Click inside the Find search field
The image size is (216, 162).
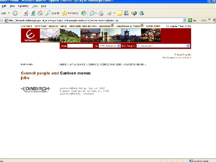pos(80,46)
